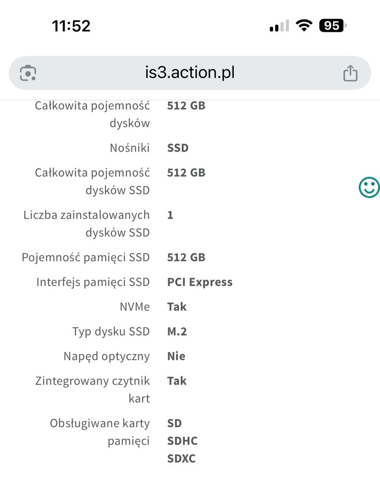
Task: Click the Interfejs pamięci SSD label
Action: 93,282
